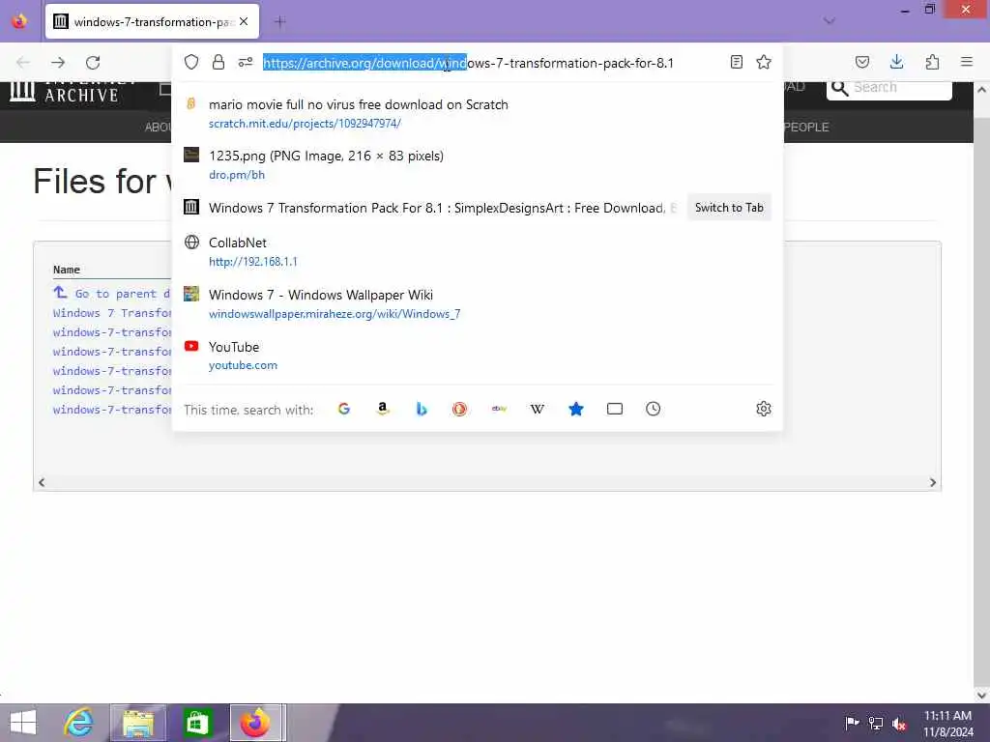
Task: Click the Switch to Tab button
Action: pyautogui.click(x=729, y=208)
